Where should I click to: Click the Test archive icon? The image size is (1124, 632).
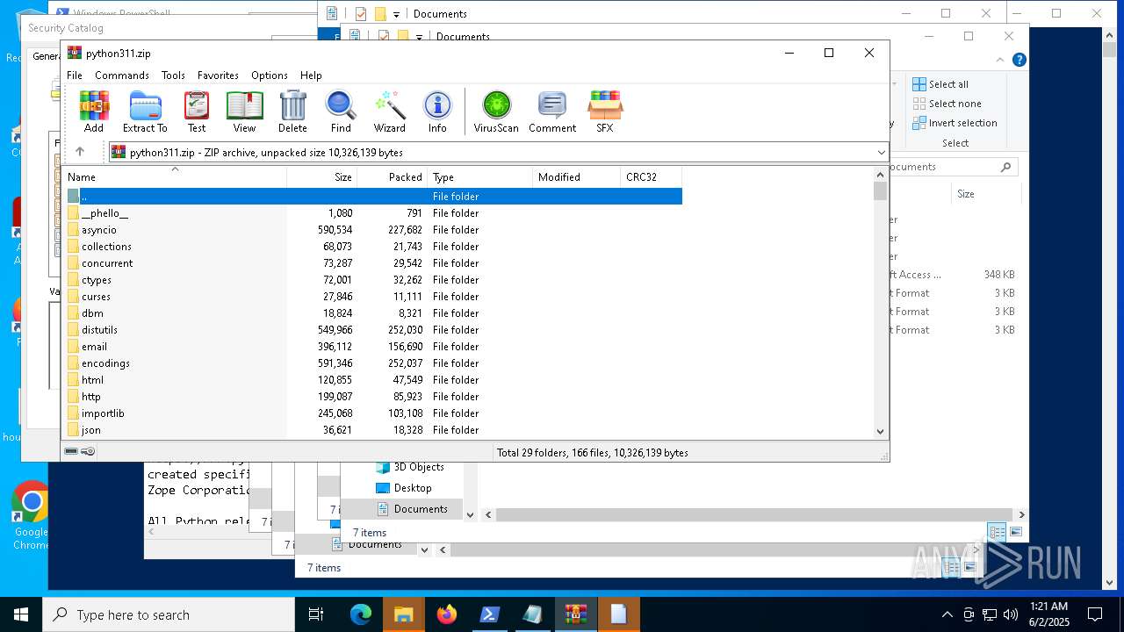click(197, 111)
